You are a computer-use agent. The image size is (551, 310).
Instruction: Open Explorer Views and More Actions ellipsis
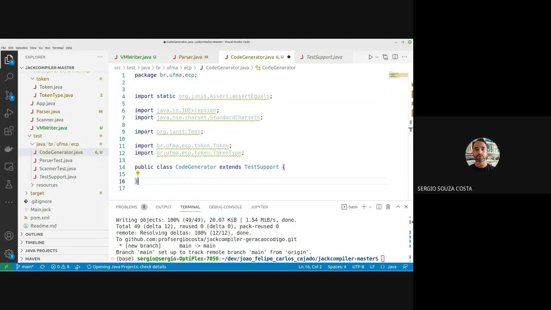pyautogui.click(x=100, y=57)
